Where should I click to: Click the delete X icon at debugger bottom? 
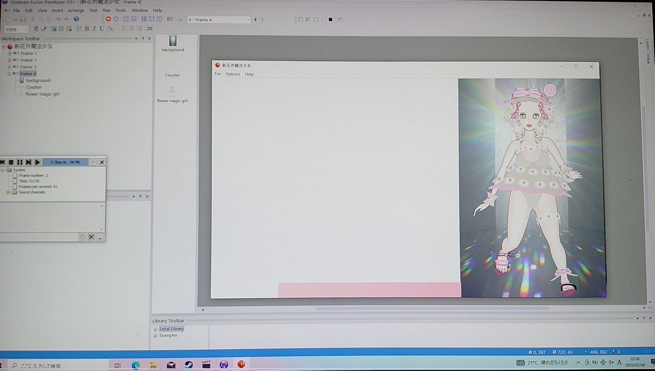click(91, 237)
